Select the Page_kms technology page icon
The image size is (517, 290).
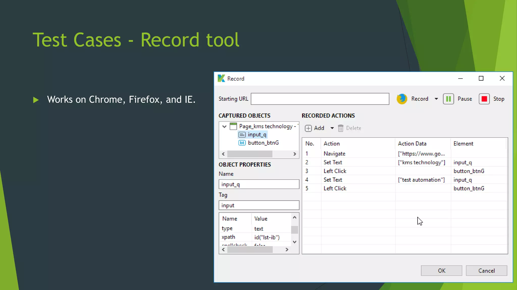tap(233, 126)
